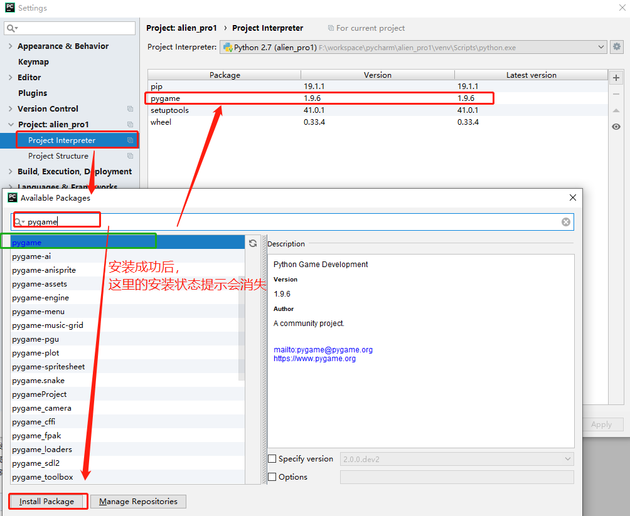Screen dimensions: 630x516
Task: Enable the Specify version checkbox
Action: click(x=272, y=459)
